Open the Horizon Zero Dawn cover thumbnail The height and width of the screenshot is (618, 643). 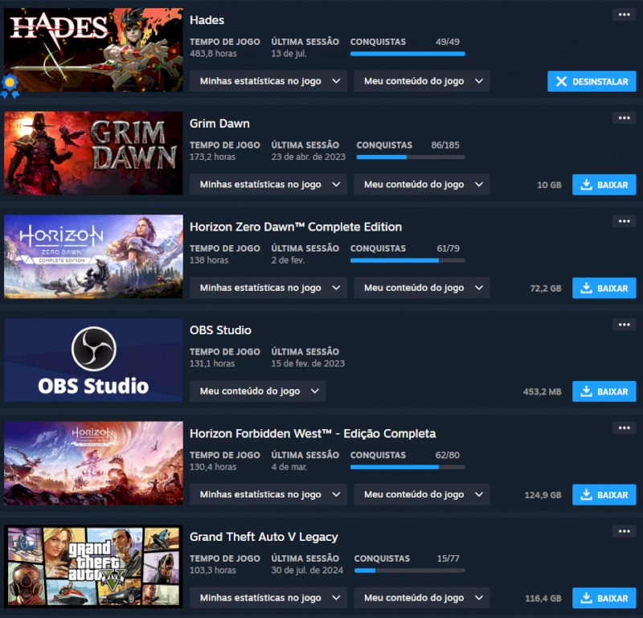(93, 256)
